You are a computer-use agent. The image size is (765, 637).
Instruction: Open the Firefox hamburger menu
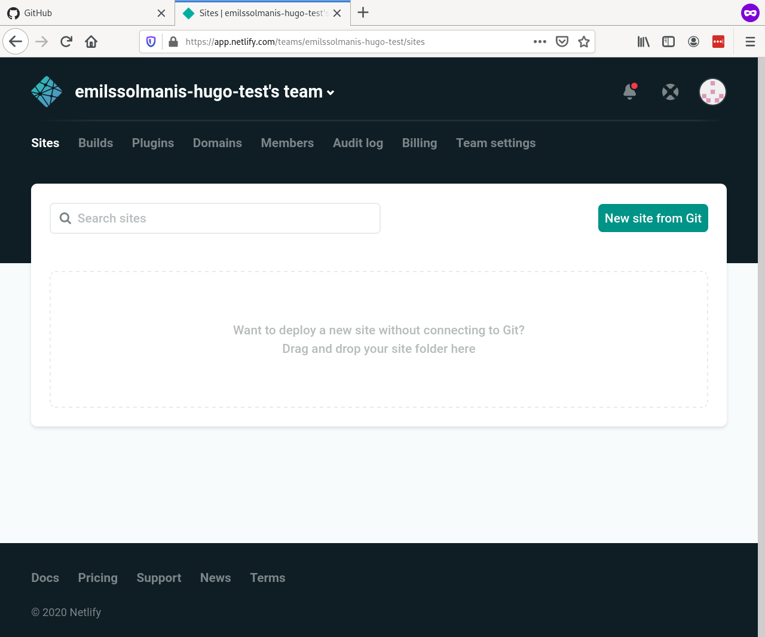[x=750, y=41]
